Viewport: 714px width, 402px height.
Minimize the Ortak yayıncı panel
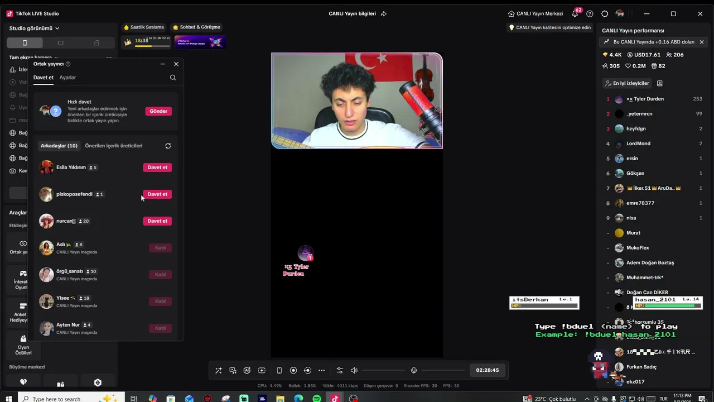coord(163,64)
